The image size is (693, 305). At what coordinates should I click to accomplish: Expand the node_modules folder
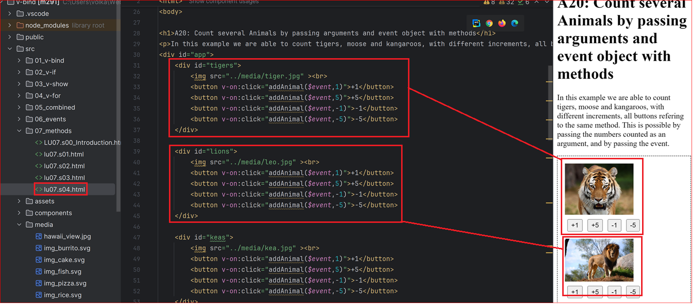pyautogui.click(x=10, y=25)
